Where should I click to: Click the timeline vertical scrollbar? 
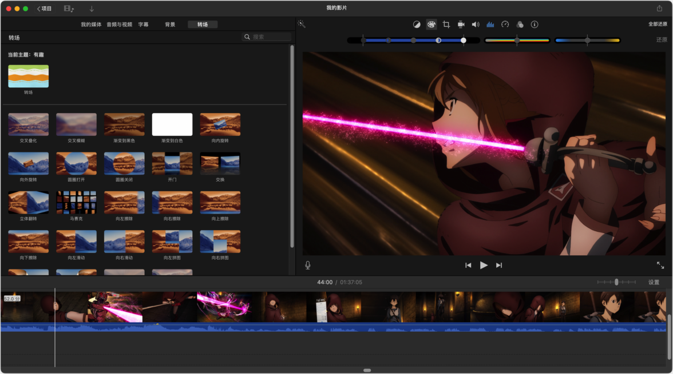coord(669,337)
